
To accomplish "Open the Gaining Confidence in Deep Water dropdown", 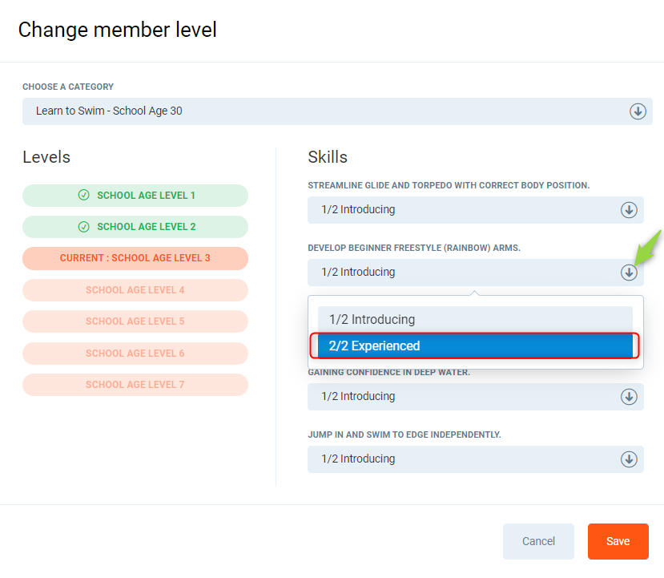I will [465, 397].
